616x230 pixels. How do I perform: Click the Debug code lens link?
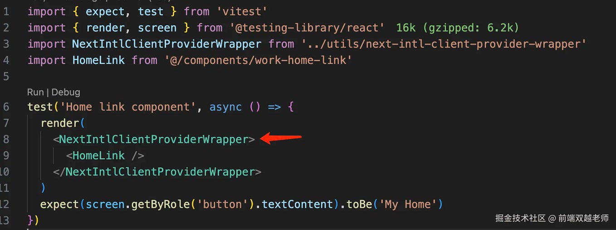click(66, 92)
